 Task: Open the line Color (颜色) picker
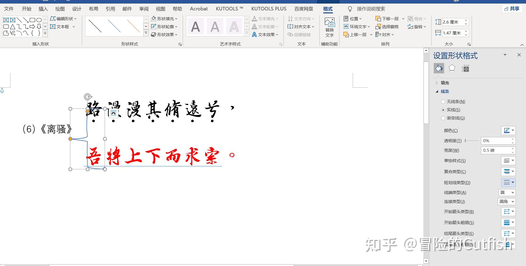[508, 130]
